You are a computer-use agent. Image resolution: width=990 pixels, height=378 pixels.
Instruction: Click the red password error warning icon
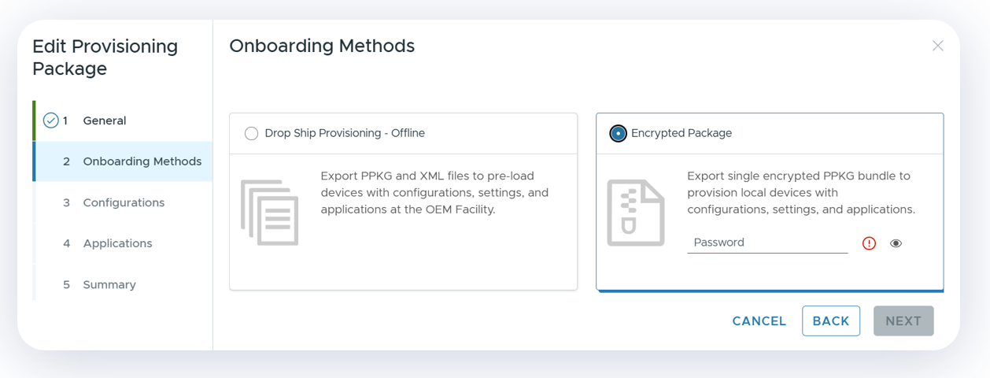coord(869,243)
